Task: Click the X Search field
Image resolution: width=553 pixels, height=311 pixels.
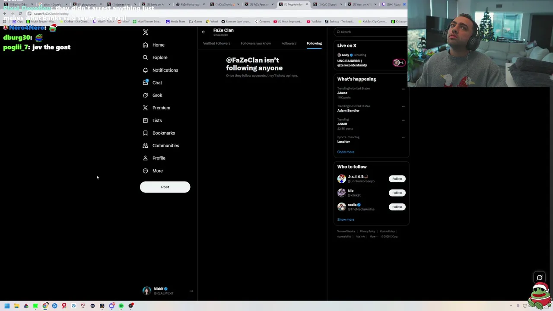Action: coord(371,32)
